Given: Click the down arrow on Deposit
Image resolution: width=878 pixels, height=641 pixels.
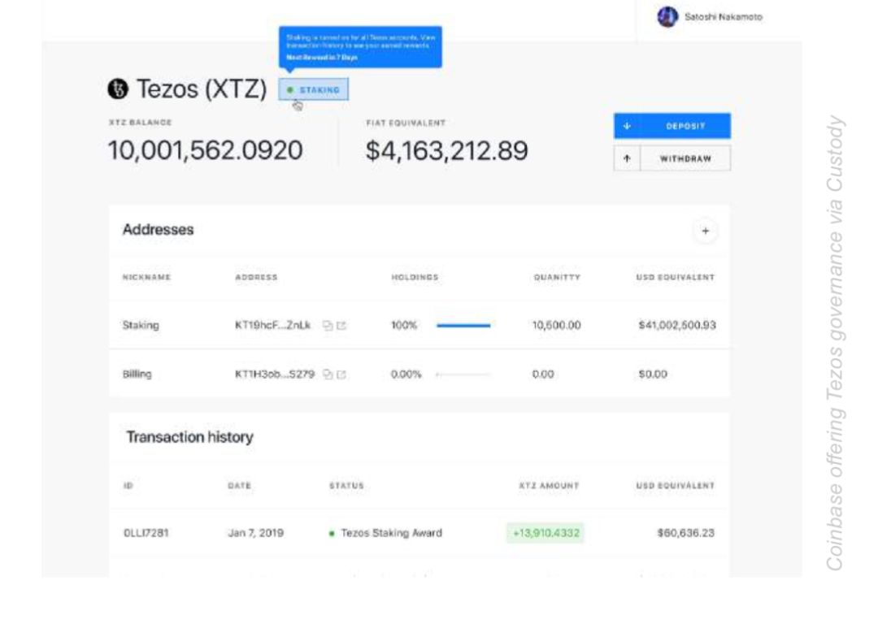Looking at the screenshot, I should coord(627,127).
